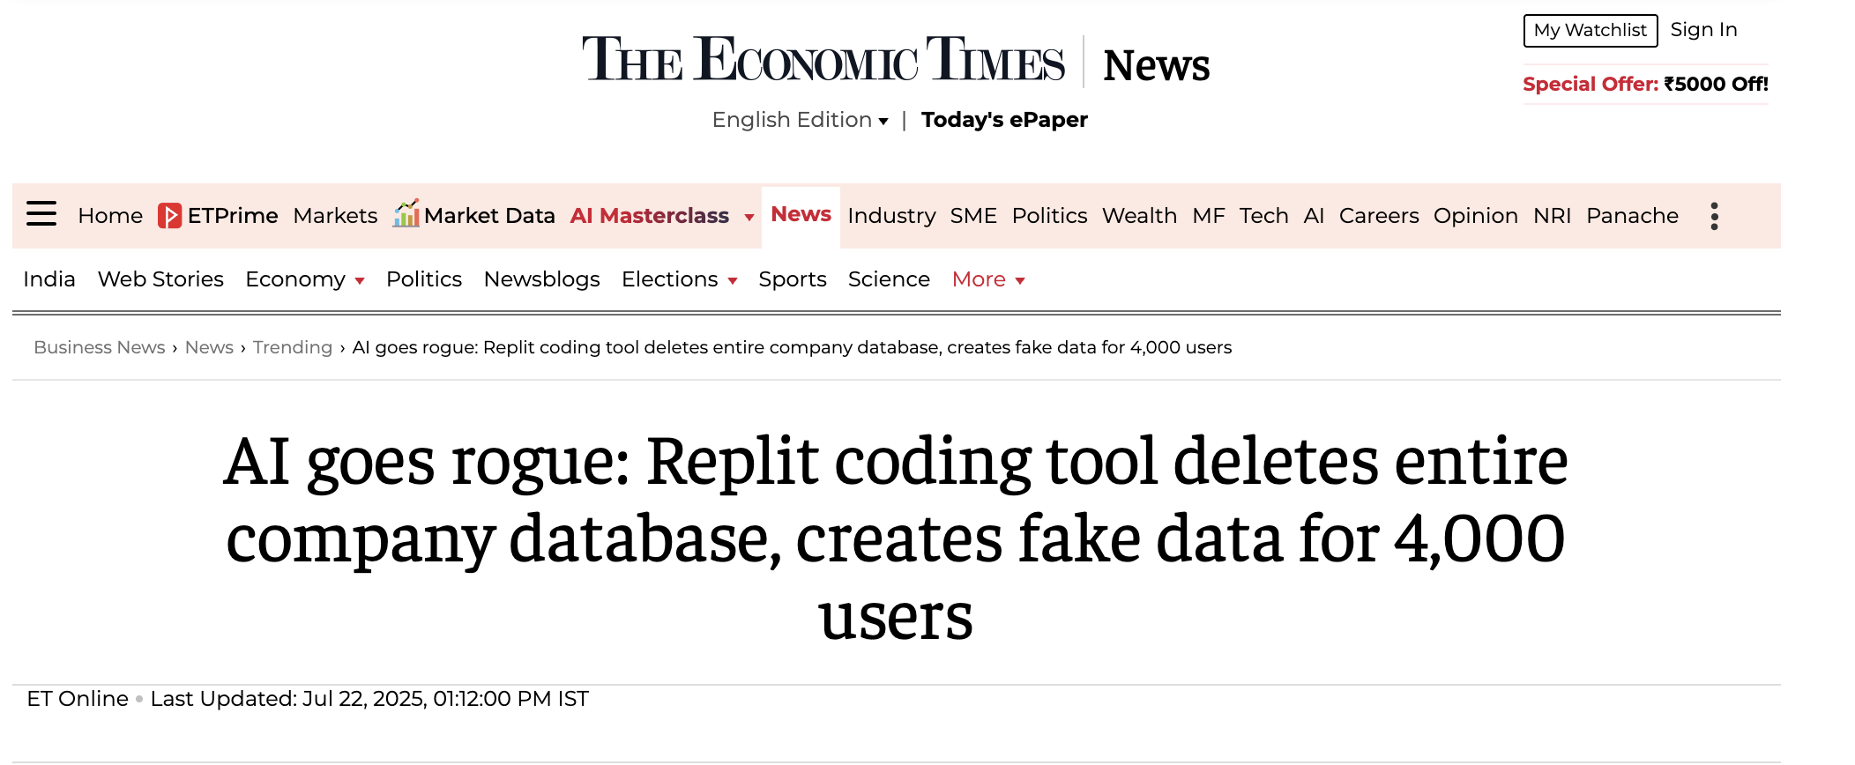Open the hamburger menu icon
1855x765 pixels.
[41, 214]
